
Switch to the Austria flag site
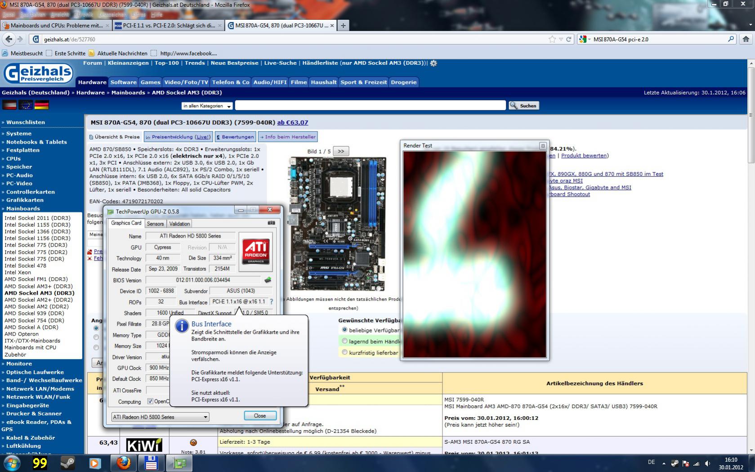pyautogui.click(x=9, y=105)
